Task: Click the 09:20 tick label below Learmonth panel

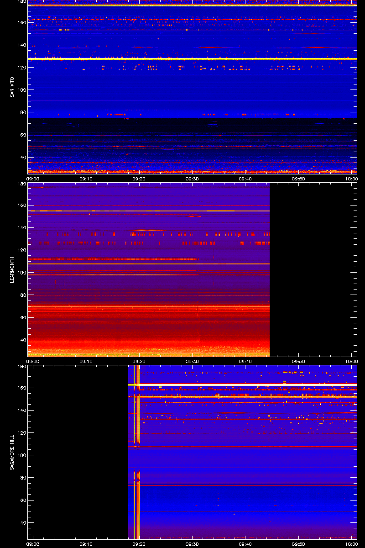Action: (x=139, y=362)
